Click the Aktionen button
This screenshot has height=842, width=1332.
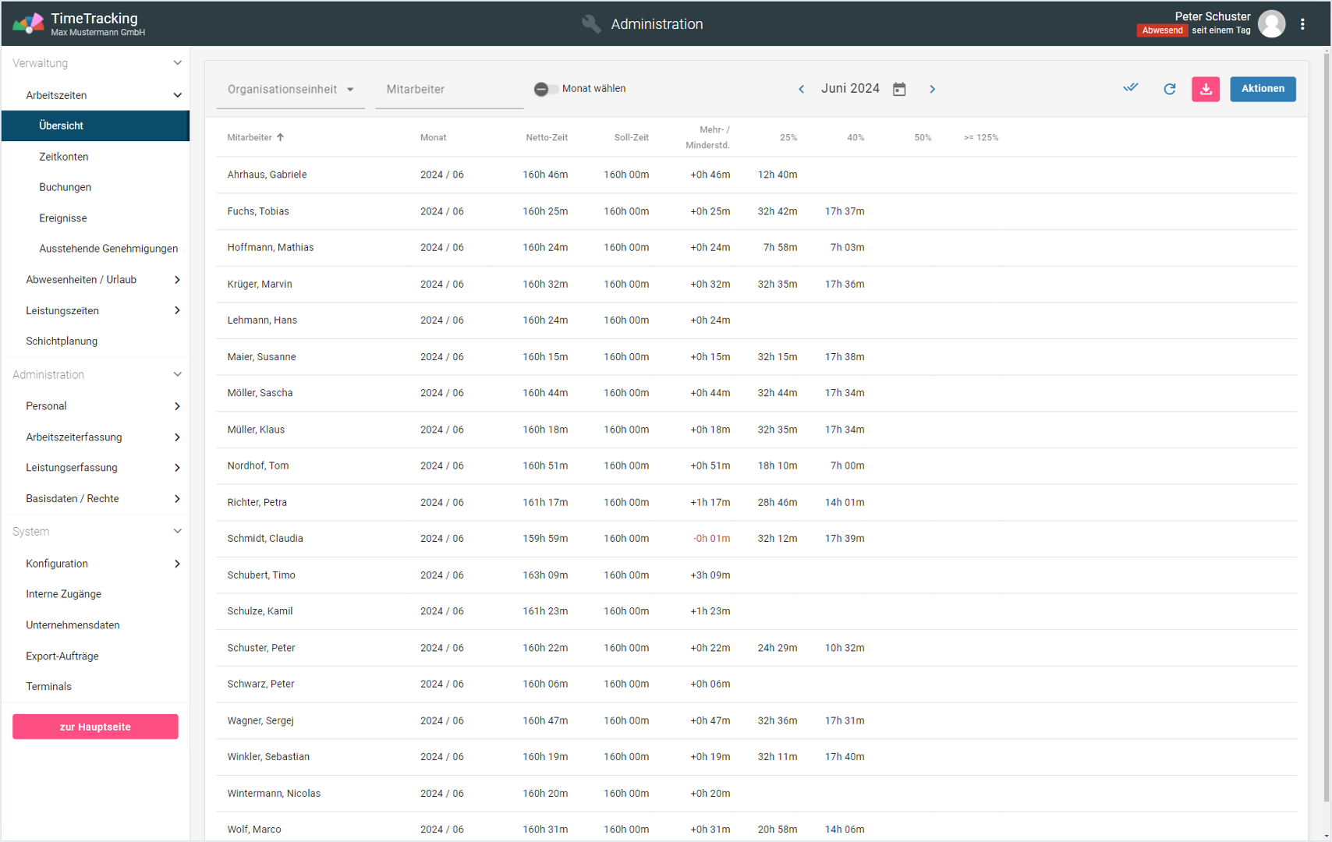(x=1262, y=89)
